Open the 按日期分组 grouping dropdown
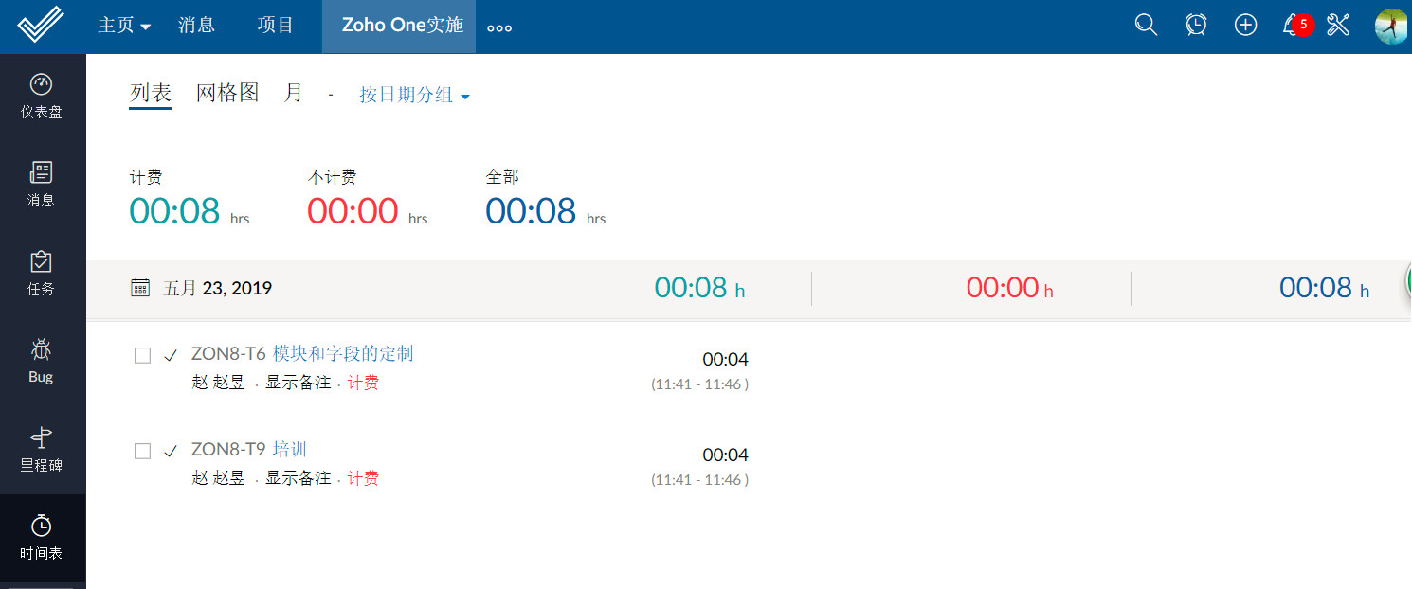This screenshot has width=1412, height=589. [x=415, y=96]
